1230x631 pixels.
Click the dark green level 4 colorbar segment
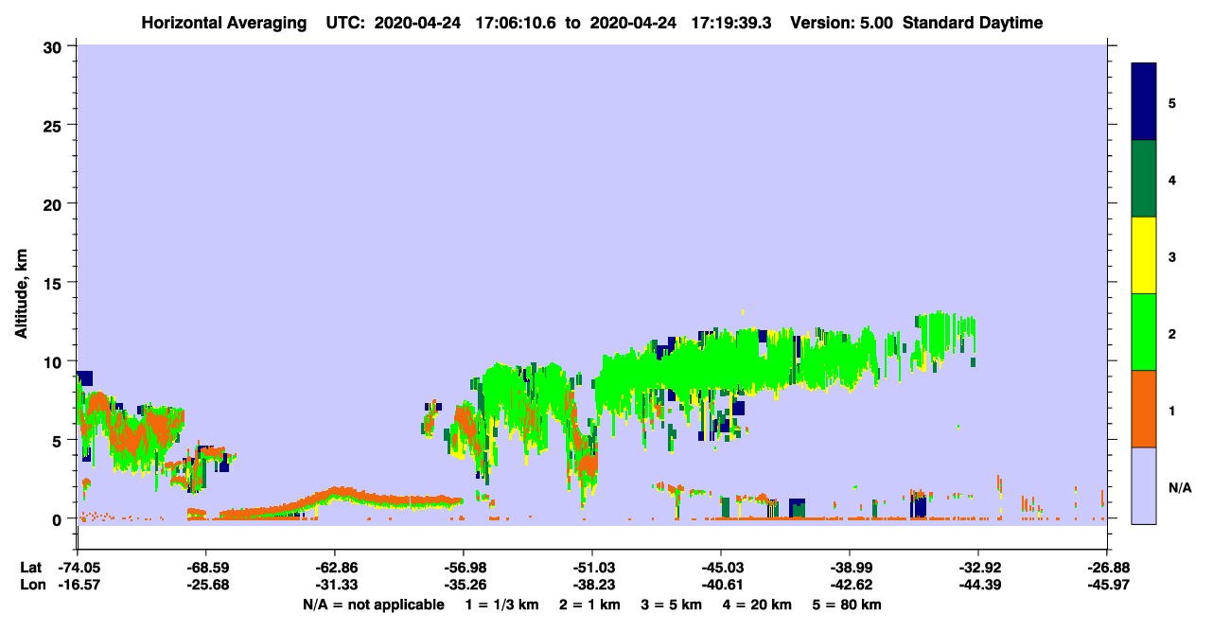pyautogui.click(x=1144, y=179)
